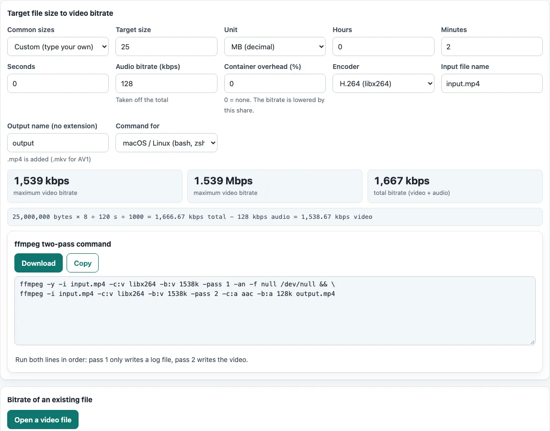
Task: Select the Audio bitrate (kbps) field
Action: coord(166,83)
